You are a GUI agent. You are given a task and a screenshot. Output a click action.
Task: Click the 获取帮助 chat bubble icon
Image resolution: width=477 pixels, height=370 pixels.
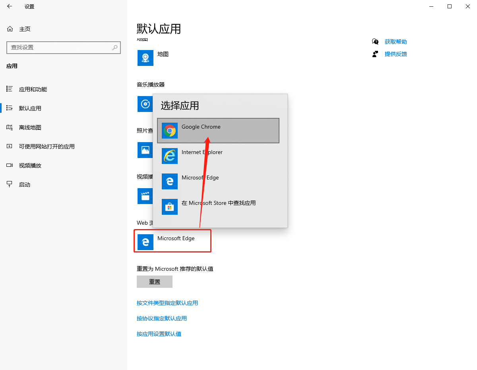click(x=375, y=42)
